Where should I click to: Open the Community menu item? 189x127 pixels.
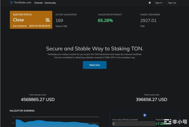[x=50, y=3]
